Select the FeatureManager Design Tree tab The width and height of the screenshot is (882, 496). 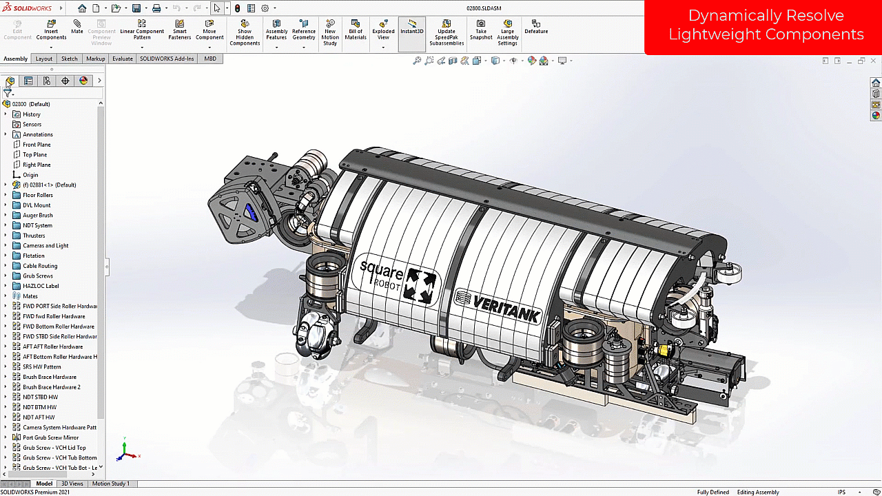pyautogui.click(x=10, y=81)
